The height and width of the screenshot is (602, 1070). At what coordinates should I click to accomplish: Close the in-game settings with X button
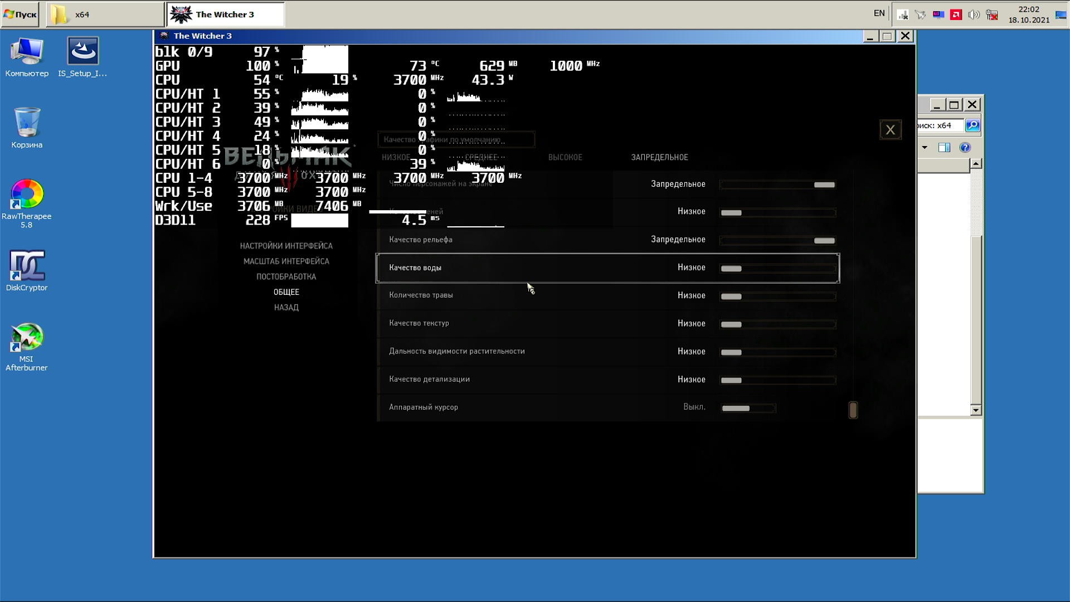click(x=890, y=130)
